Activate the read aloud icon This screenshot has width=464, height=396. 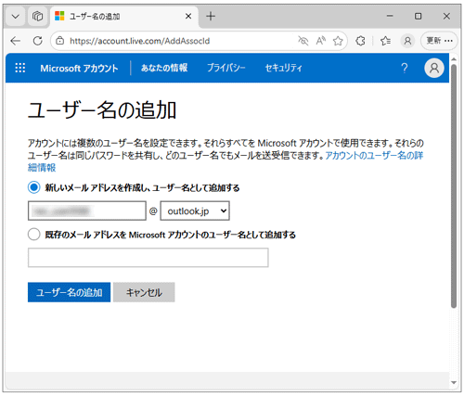pos(321,41)
